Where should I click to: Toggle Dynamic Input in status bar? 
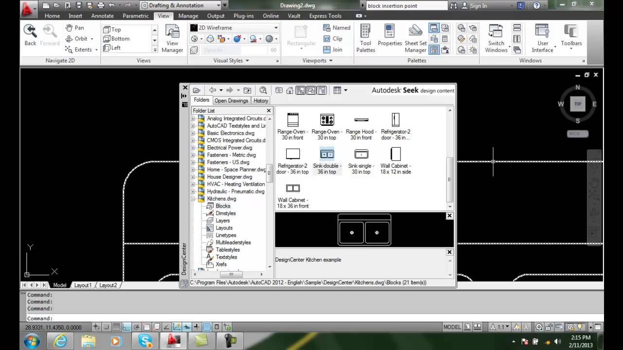tap(187, 327)
